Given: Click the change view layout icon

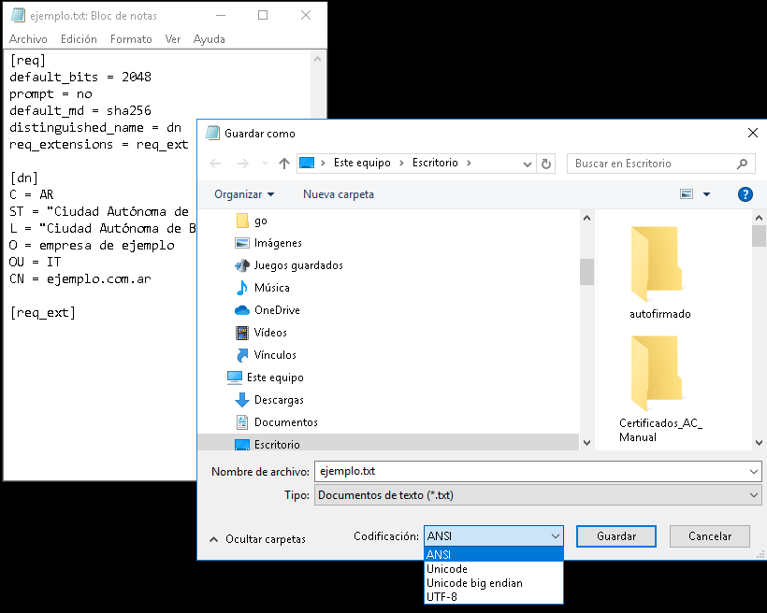Looking at the screenshot, I should (x=687, y=194).
